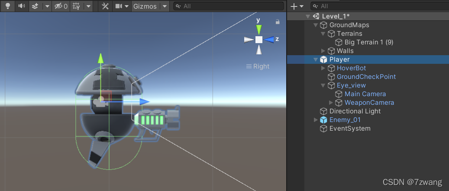Screen dimensions: 449x191
Task: Click Enemy_01 blue prefab cube icon
Action: 323,120
